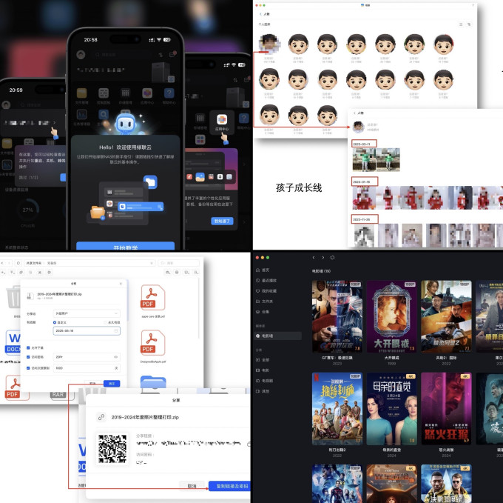
Task: Refresh the file manager view
Action: pos(18,263)
